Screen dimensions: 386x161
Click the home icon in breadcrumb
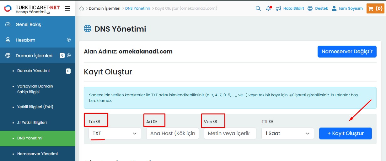(x=82, y=9)
